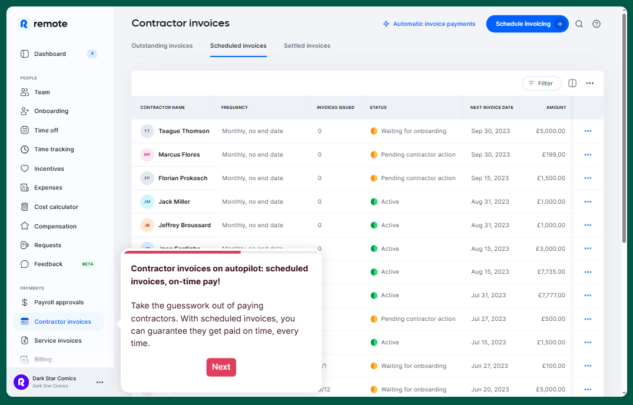
Task: Open table options three-dot menu
Action: click(589, 84)
